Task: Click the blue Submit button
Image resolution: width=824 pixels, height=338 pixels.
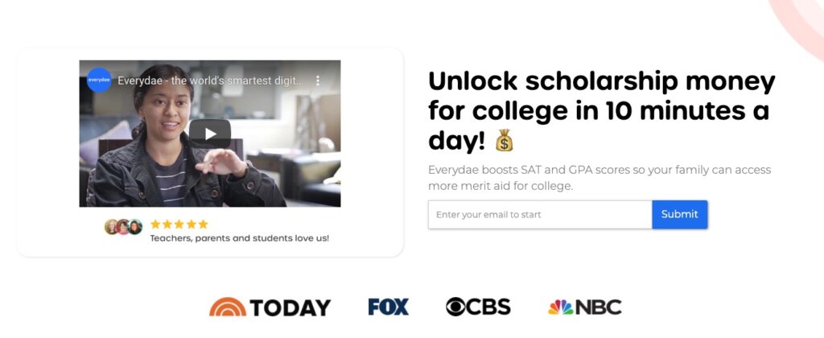Action: click(x=679, y=215)
